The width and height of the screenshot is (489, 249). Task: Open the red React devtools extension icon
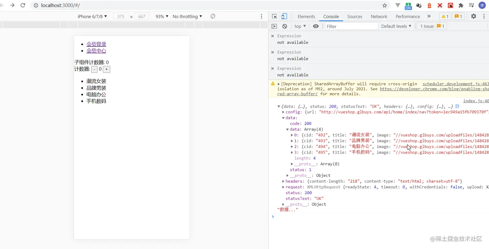450,5
